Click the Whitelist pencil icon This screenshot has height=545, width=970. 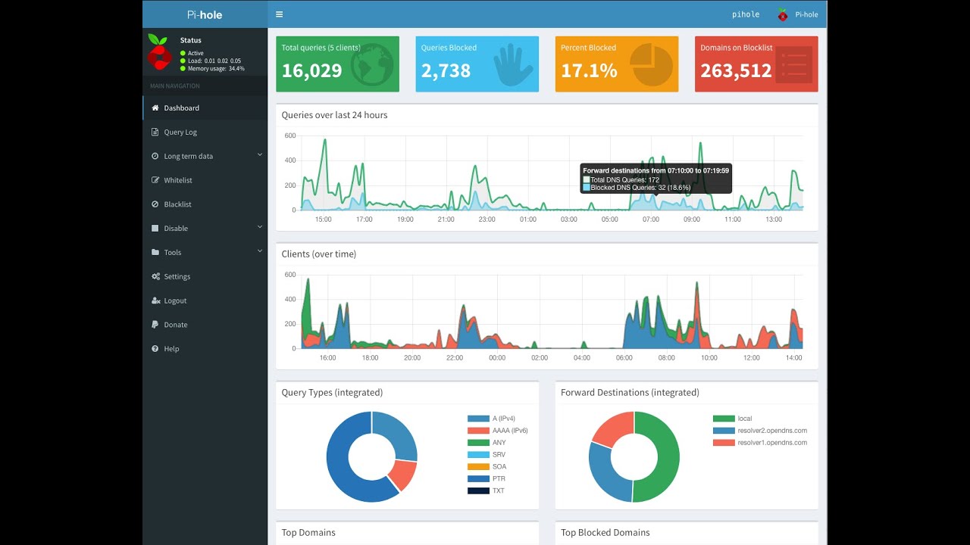(x=155, y=180)
